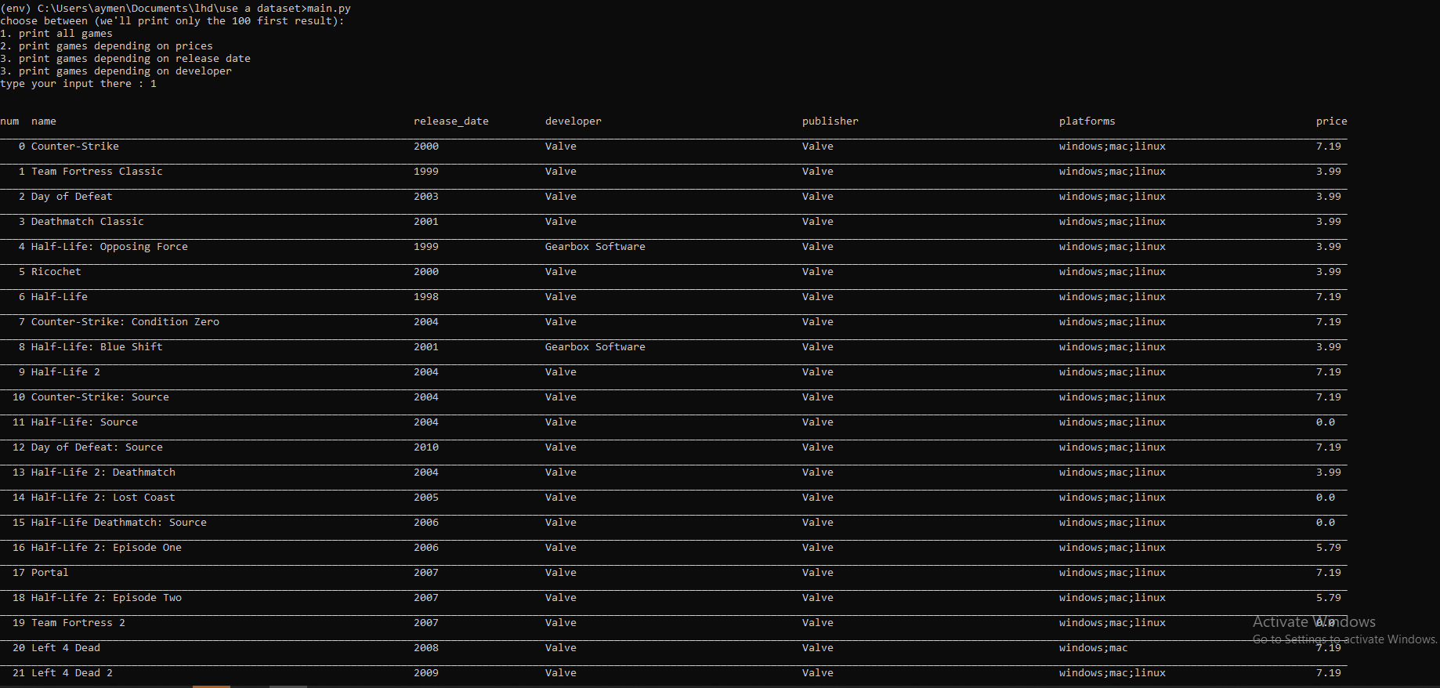The image size is (1440, 688).
Task: Select 'Counter-Strike: Source' name
Action: click(100, 397)
